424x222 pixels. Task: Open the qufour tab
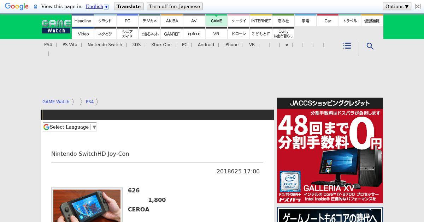[194, 33]
